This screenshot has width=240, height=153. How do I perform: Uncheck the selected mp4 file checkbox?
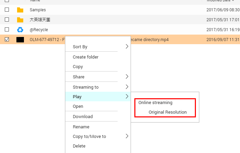[x=7, y=40]
